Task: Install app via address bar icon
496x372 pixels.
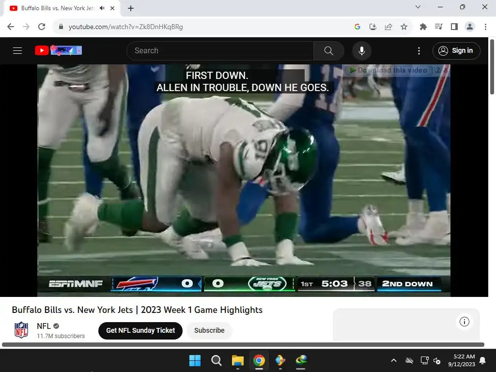Action: pyautogui.click(x=373, y=27)
